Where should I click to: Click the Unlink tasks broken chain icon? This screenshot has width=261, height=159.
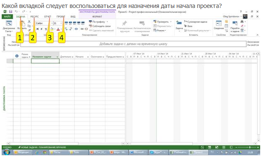[86, 29]
